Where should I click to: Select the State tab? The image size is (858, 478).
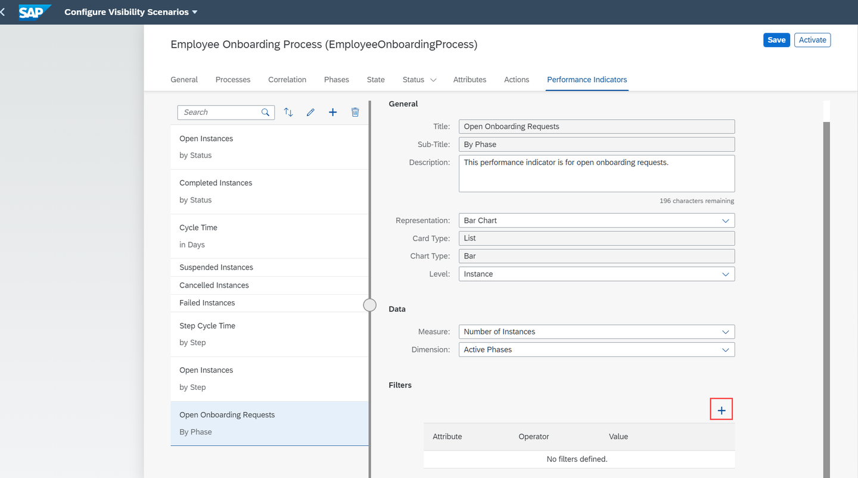tap(376, 80)
